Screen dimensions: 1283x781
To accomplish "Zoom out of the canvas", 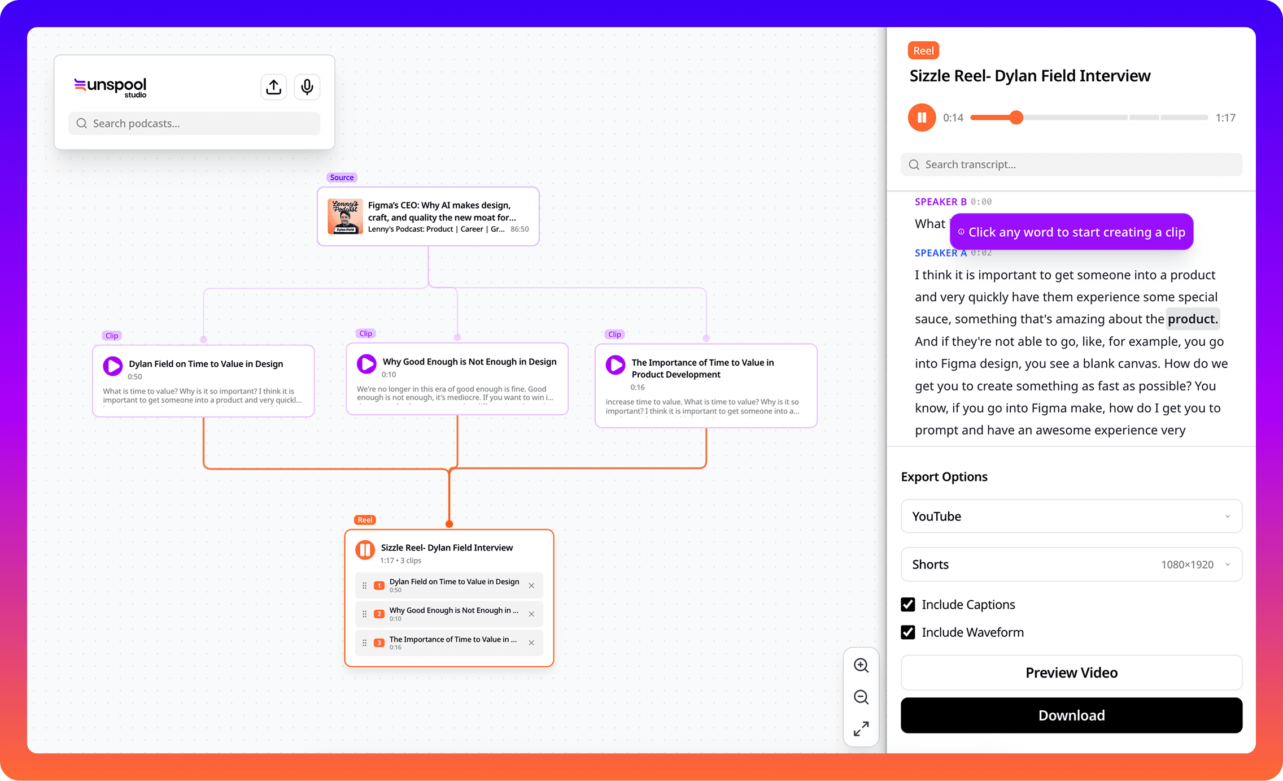I will [861, 697].
